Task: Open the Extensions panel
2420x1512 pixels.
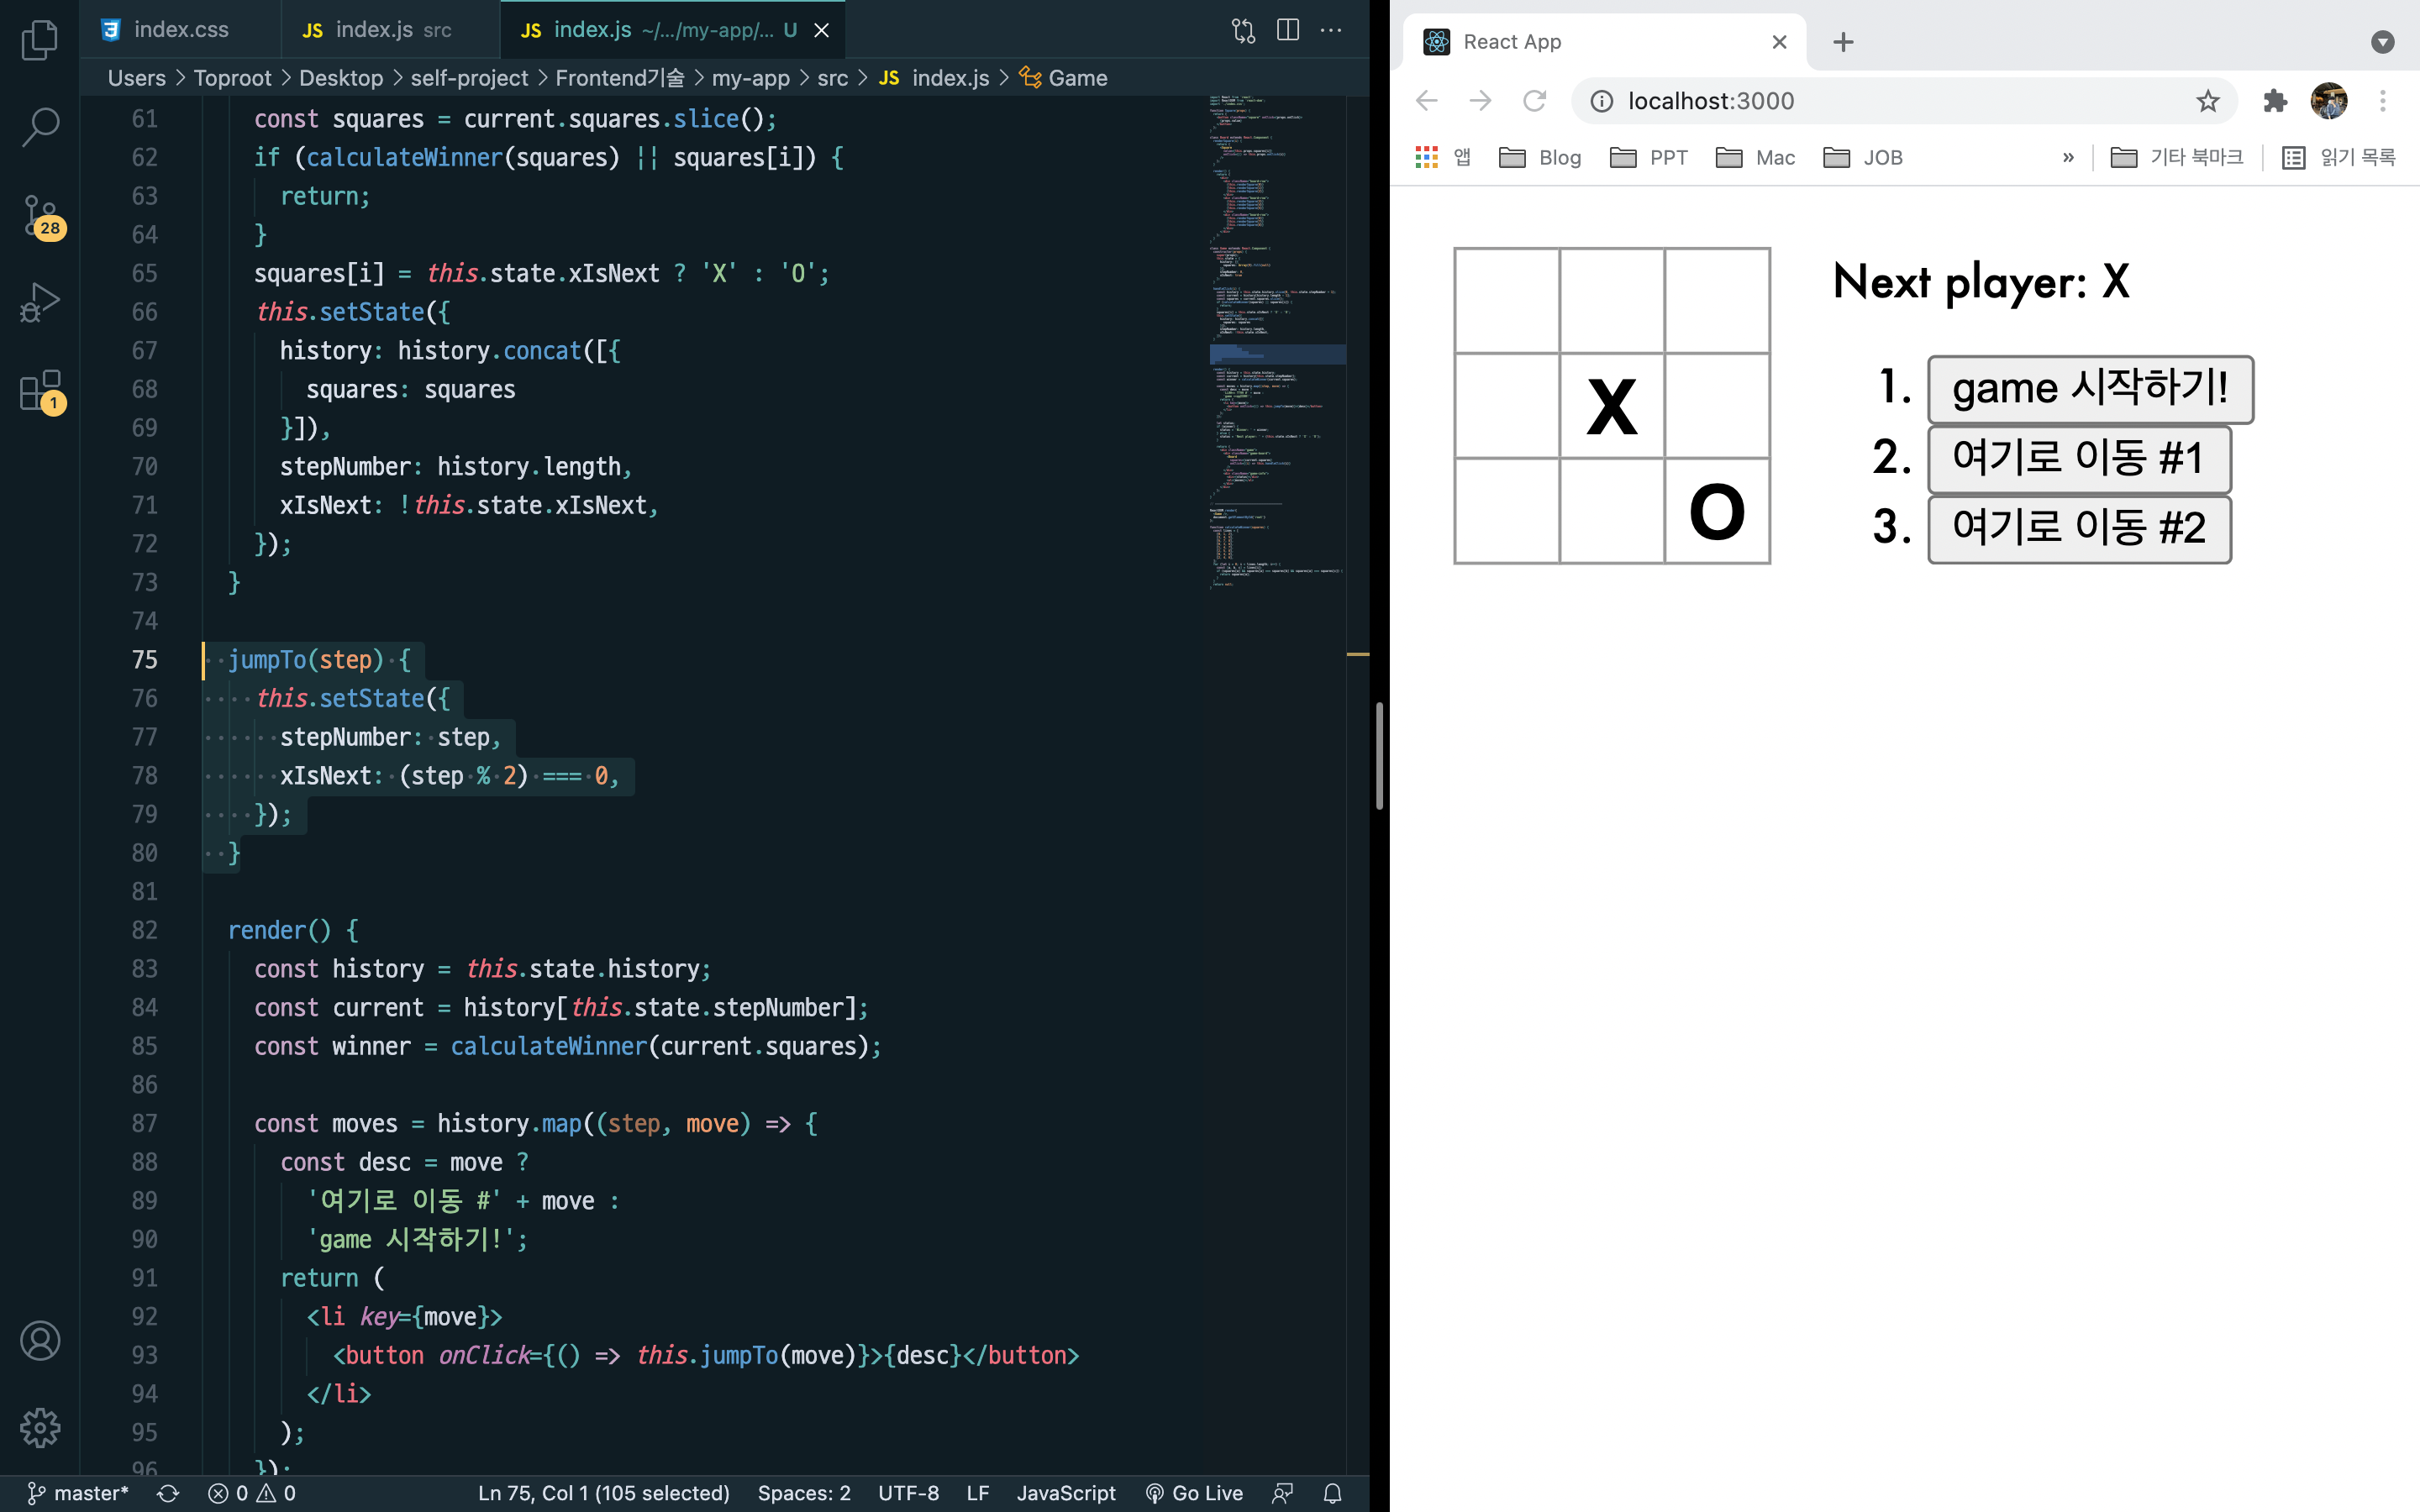Action: click(x=40, y=390)
